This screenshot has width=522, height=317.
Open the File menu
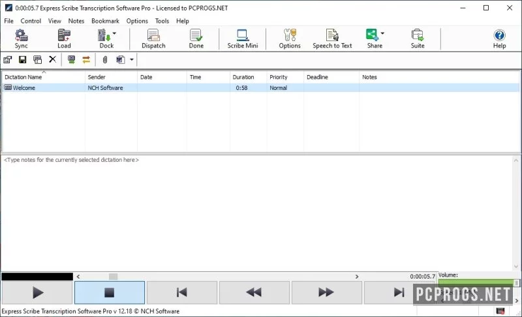8,21
